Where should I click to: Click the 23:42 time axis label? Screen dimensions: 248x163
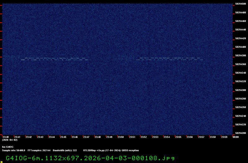coord(29,137)
